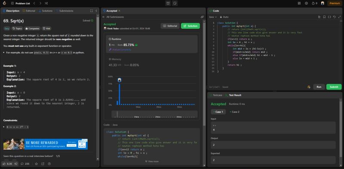The height and width of the screenshot is (169, 344).
Task: Click the hotel rewards ad banner
Action: (x=46, y=144)
